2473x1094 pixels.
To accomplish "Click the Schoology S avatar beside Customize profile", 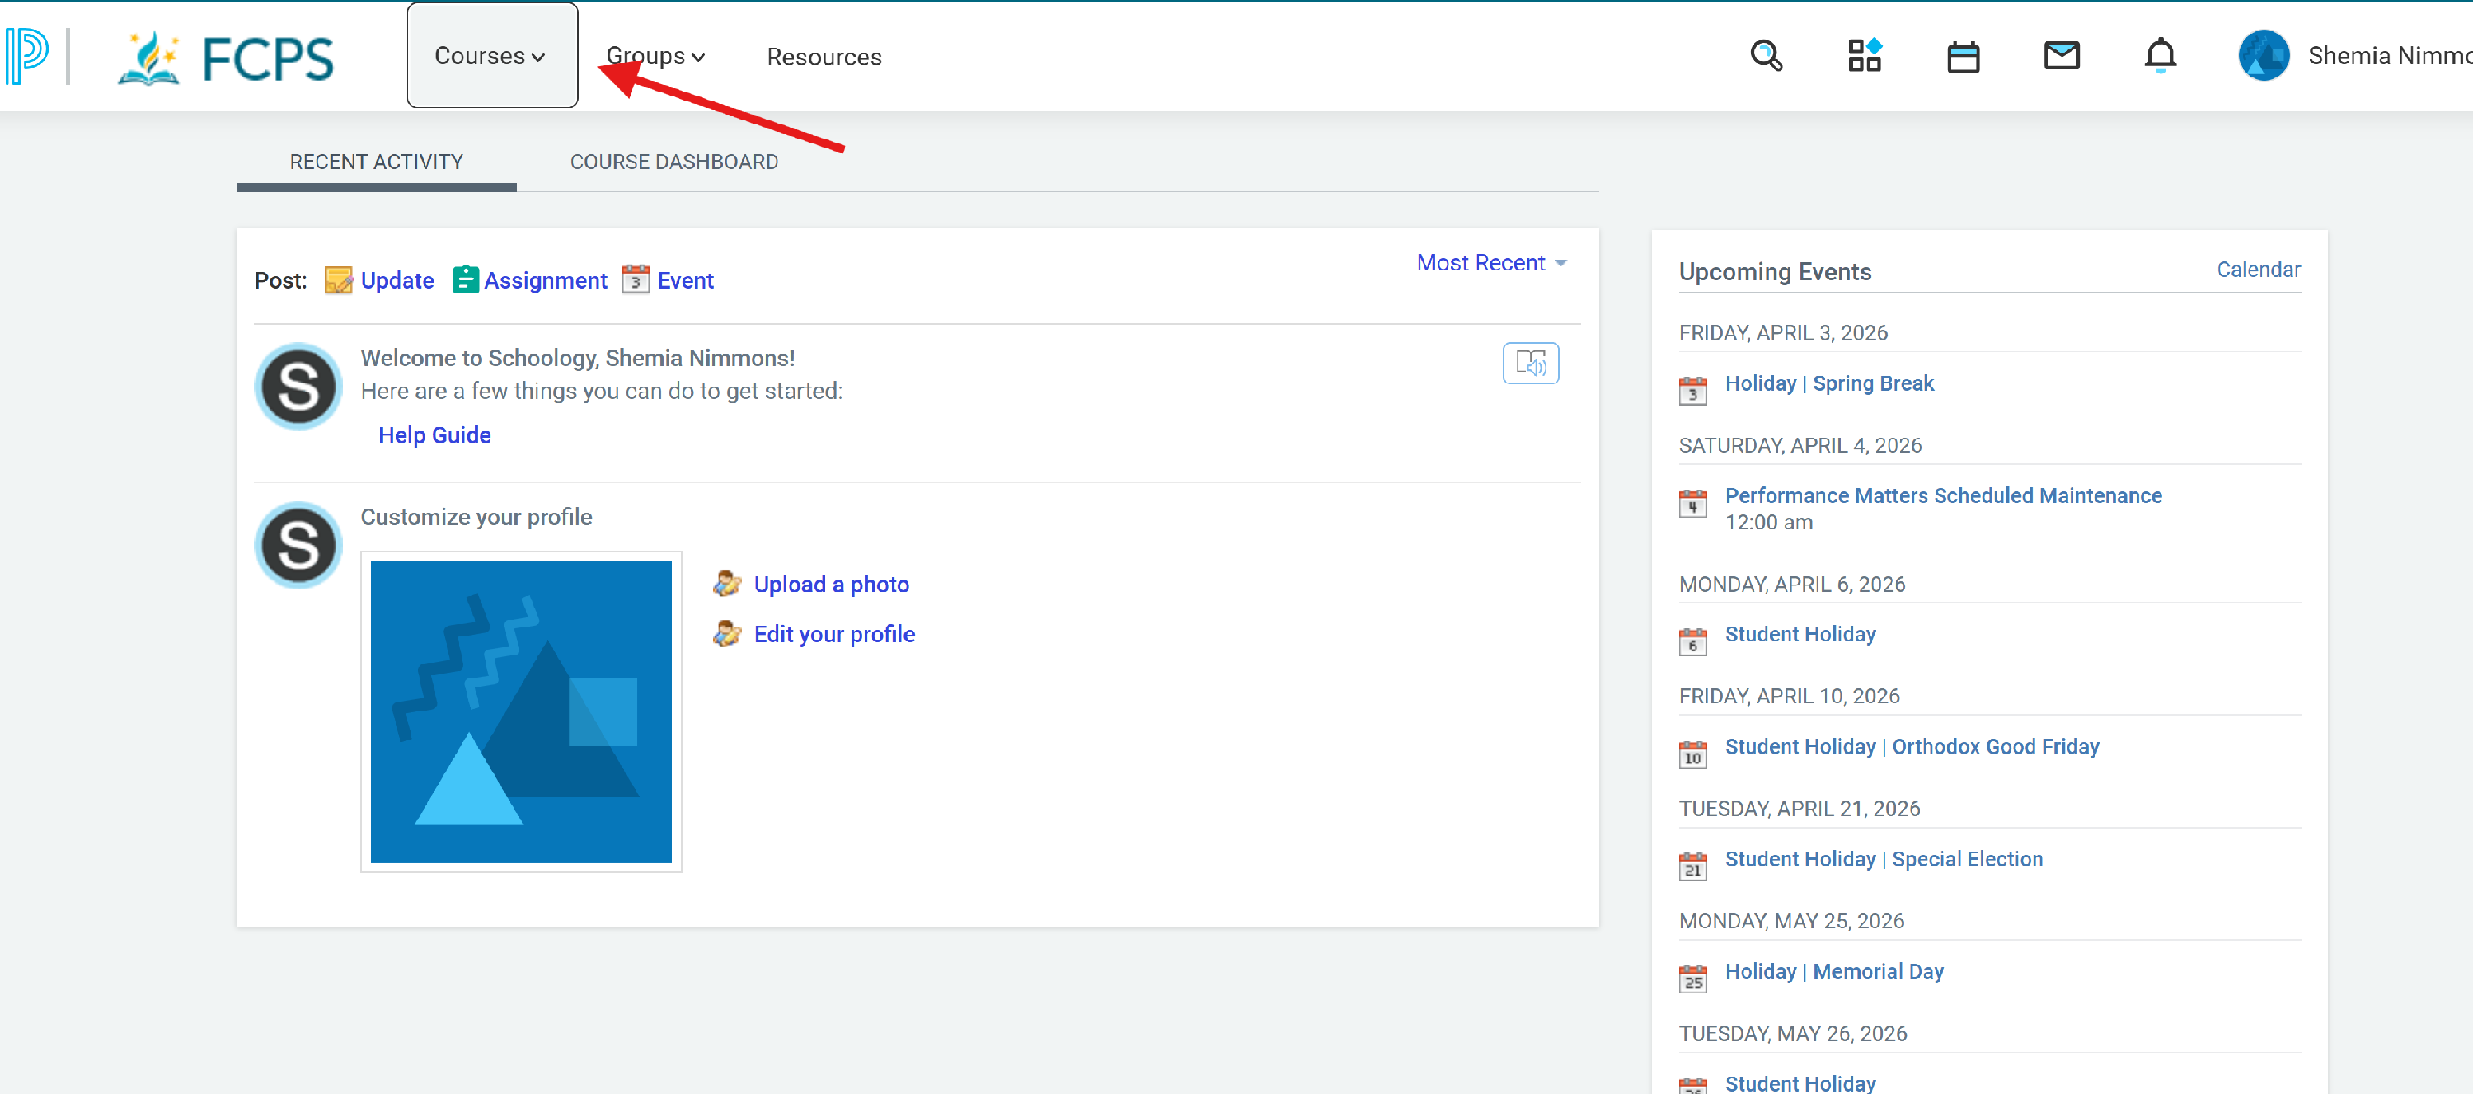I will (x=298, y=545).
